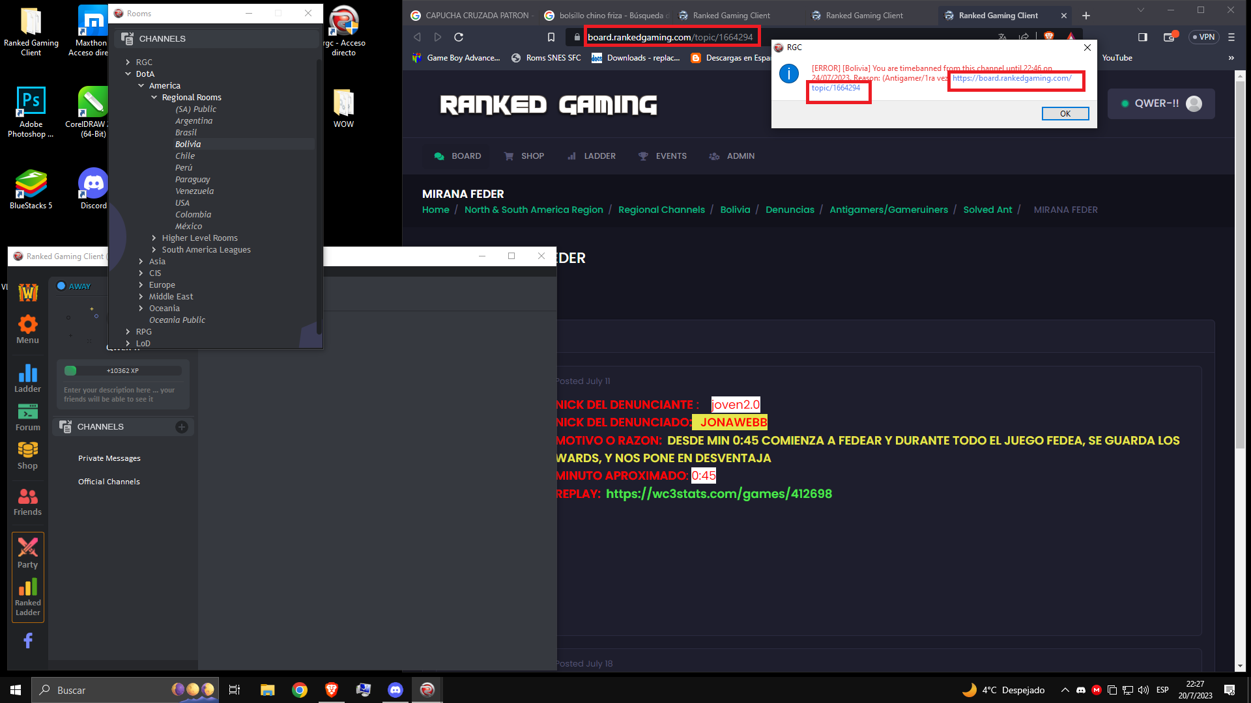
Task: Open Private Messages in client channels
Action: [x=109, y=458]
